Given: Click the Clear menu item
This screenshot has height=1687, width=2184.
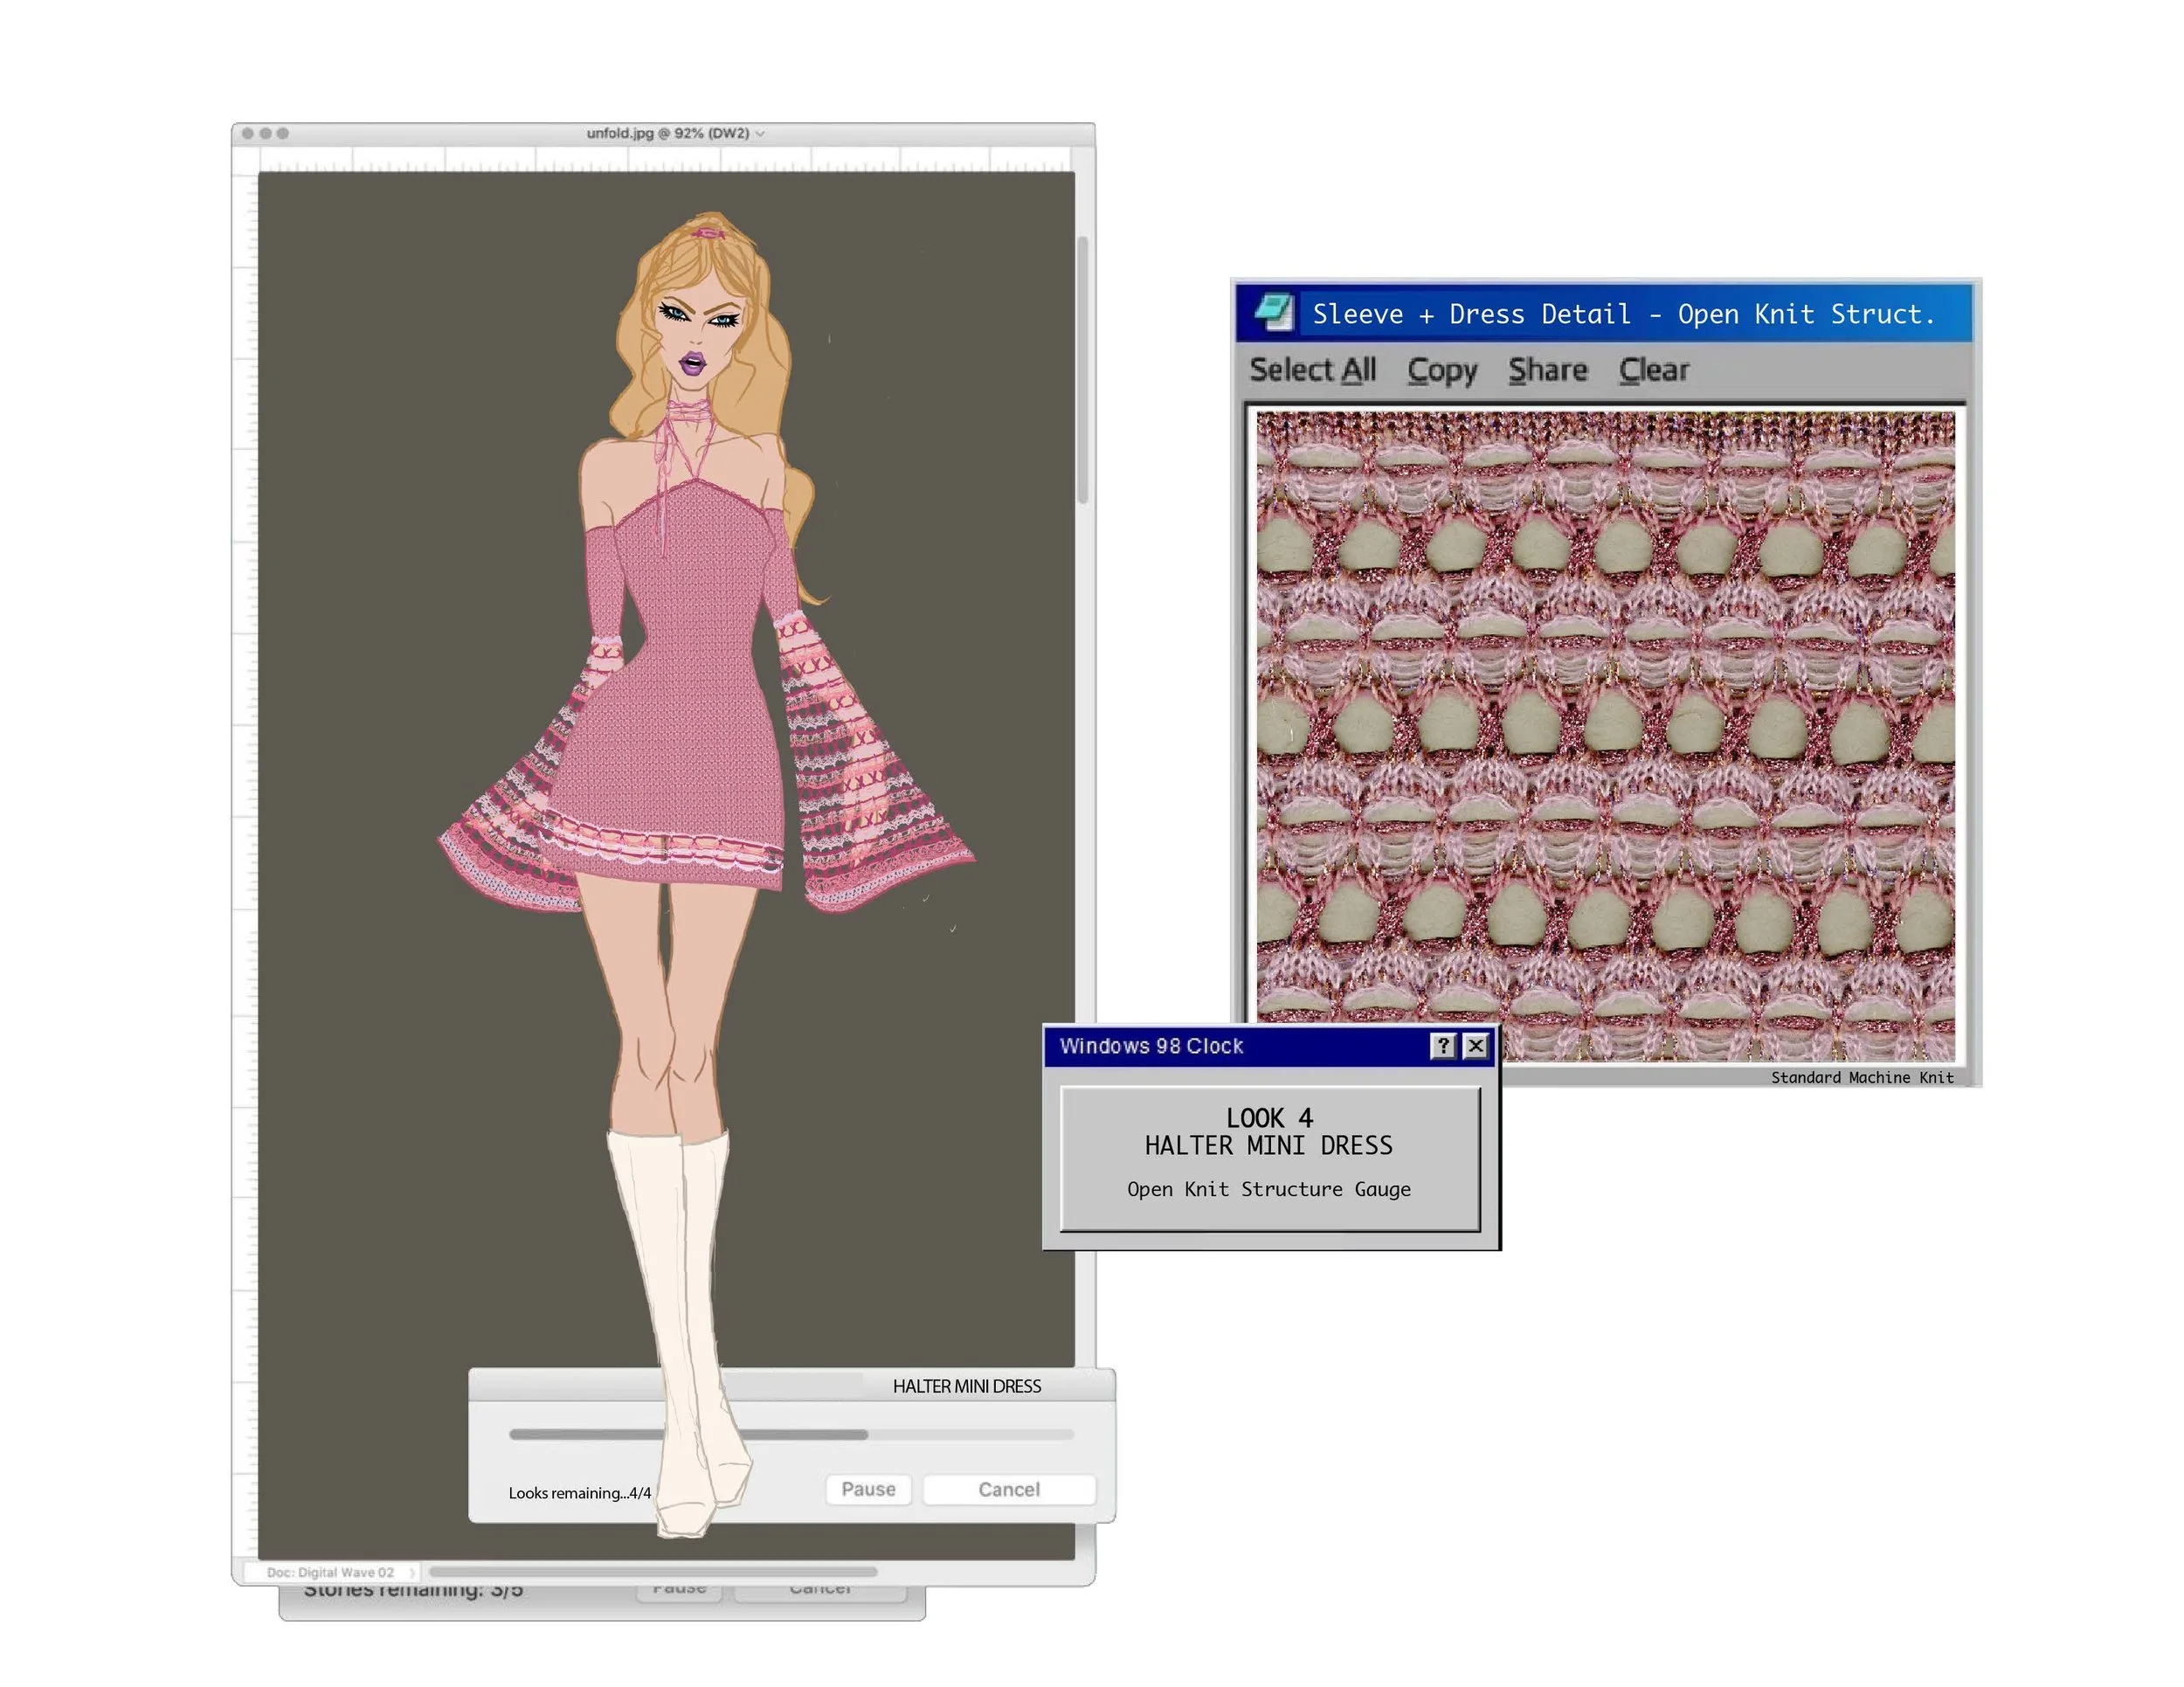Looking at the screenshot, I should 1653,370.
